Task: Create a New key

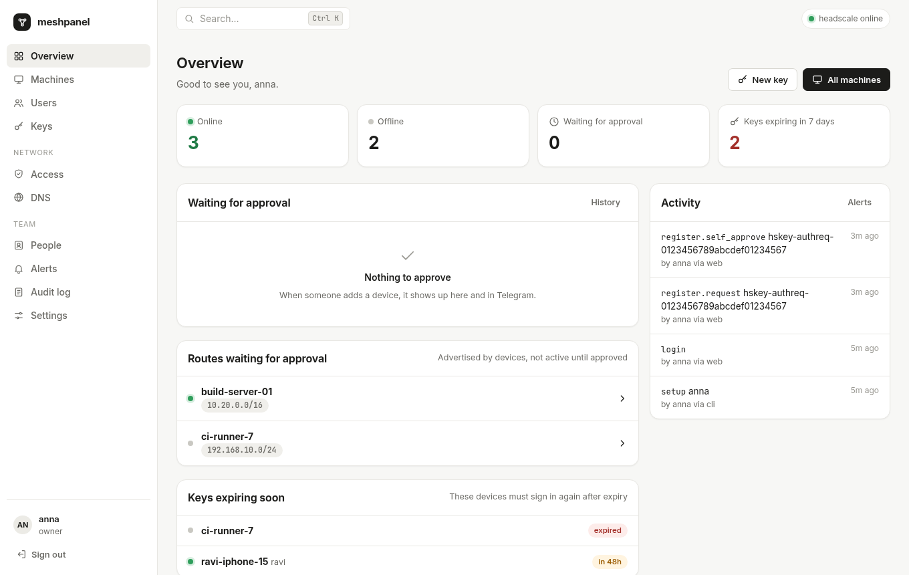Action: point(763,80)
